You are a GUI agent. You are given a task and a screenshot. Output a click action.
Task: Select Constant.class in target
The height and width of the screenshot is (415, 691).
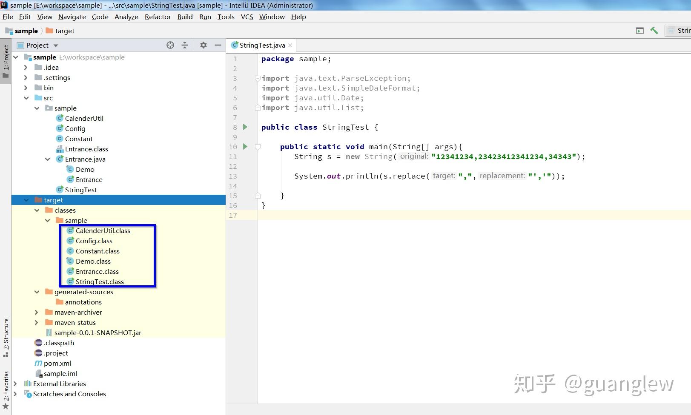pyautogui.click(x=97, y=251)
